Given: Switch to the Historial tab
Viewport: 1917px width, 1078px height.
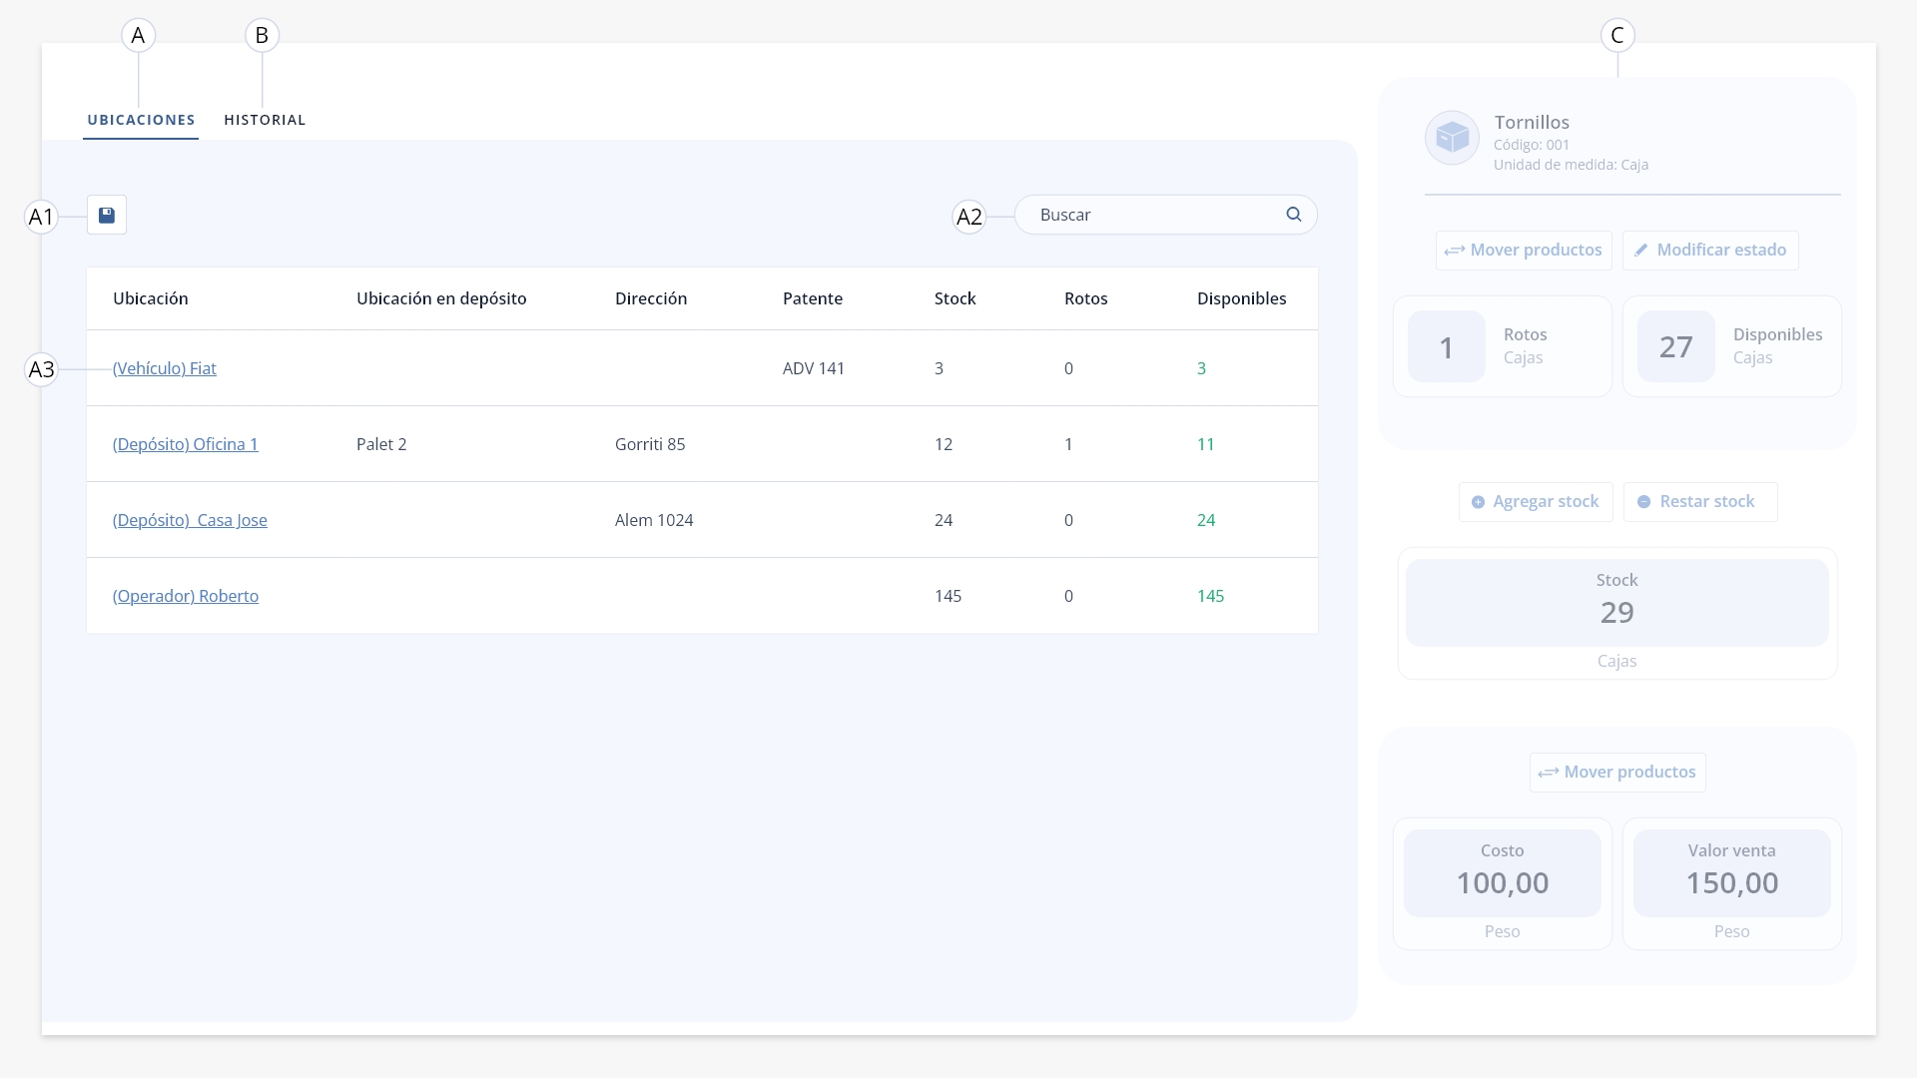Looking at the screenshot, I should (x=265, y=120).
